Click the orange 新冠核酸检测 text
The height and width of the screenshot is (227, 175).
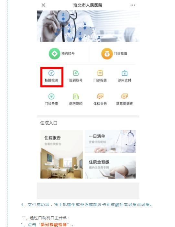coord(54,224)
